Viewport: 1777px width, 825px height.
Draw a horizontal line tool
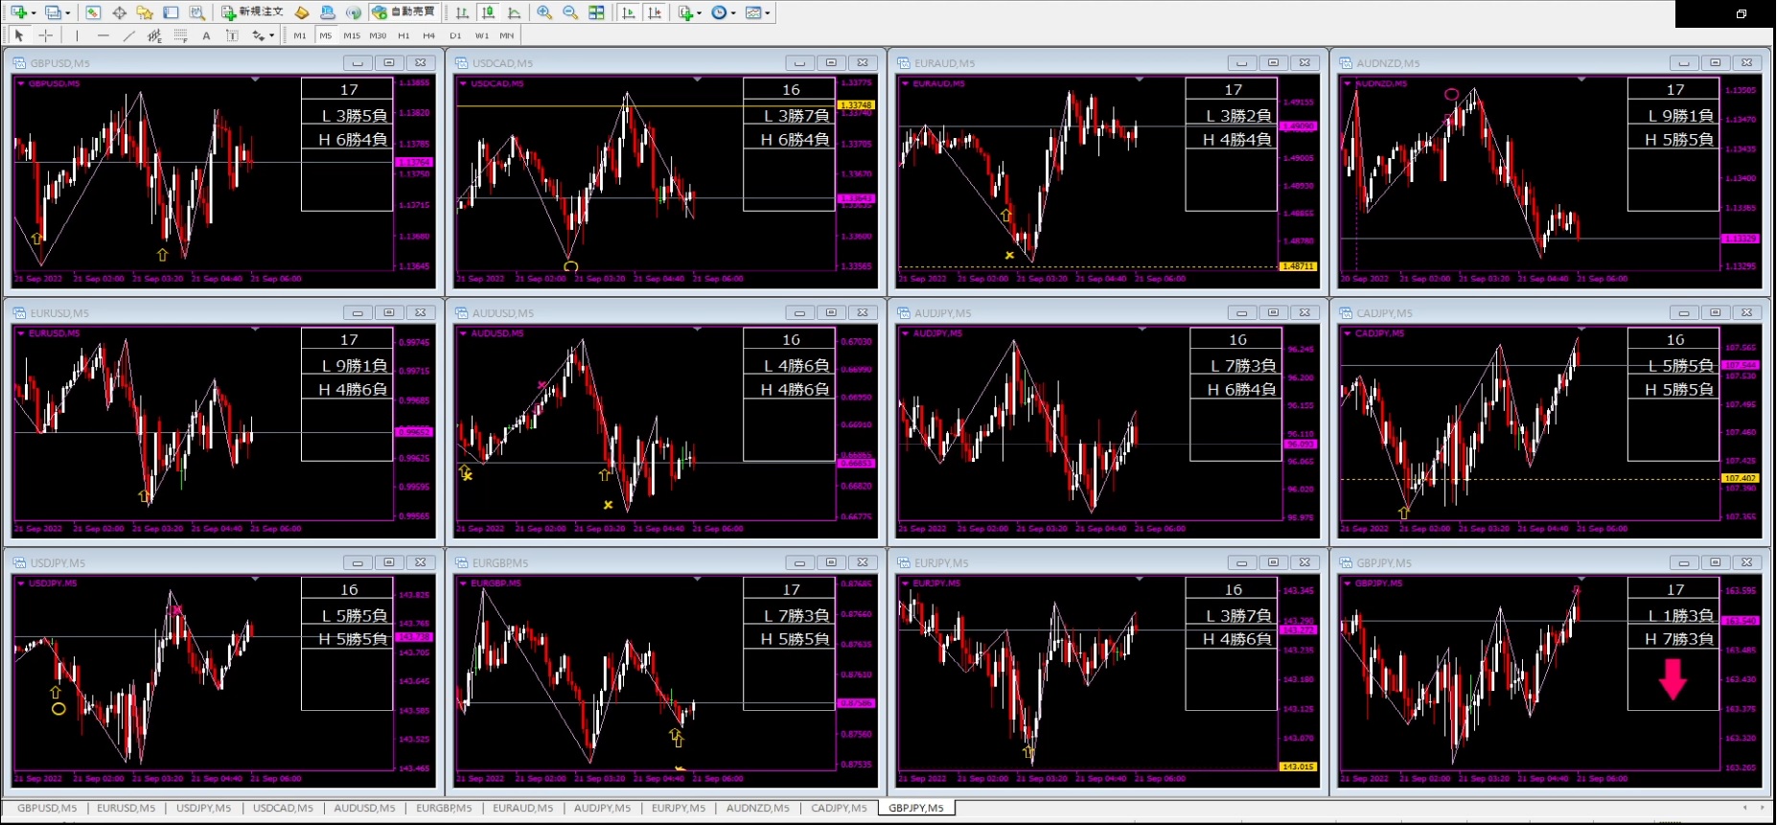click(103, 35)
